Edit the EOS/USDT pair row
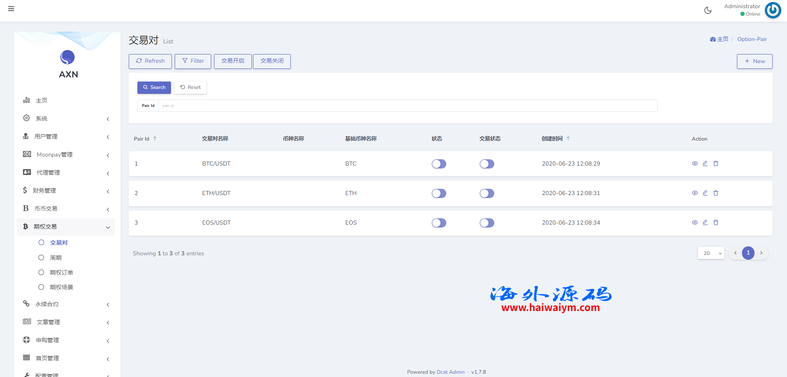The image size is (787, 377). [x=705, y=223]
